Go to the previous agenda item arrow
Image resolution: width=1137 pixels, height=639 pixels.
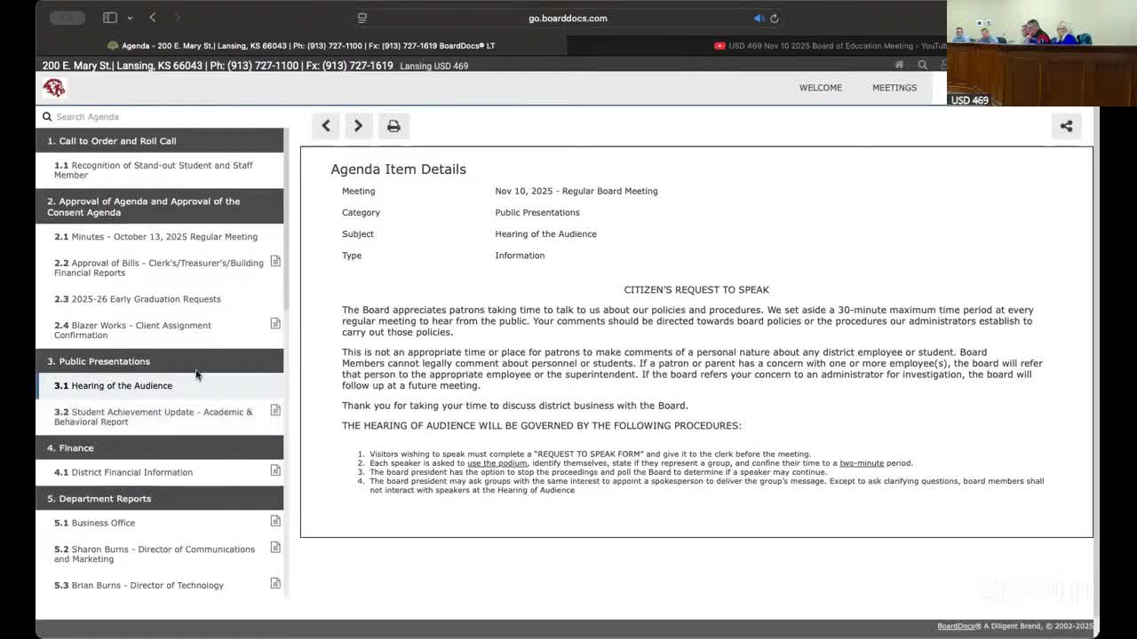click(326, 126)
